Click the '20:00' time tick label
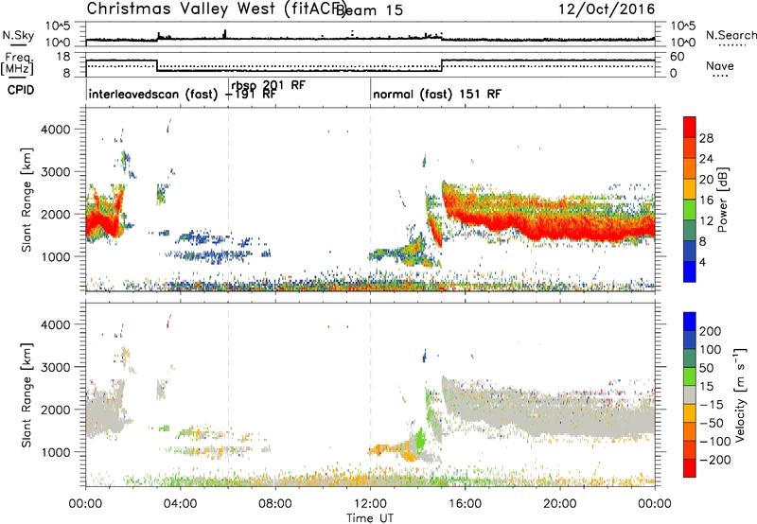The image size is (757, 524). tap(560, 504)
